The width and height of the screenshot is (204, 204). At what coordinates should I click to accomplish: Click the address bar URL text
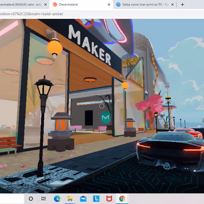[31, 14]
